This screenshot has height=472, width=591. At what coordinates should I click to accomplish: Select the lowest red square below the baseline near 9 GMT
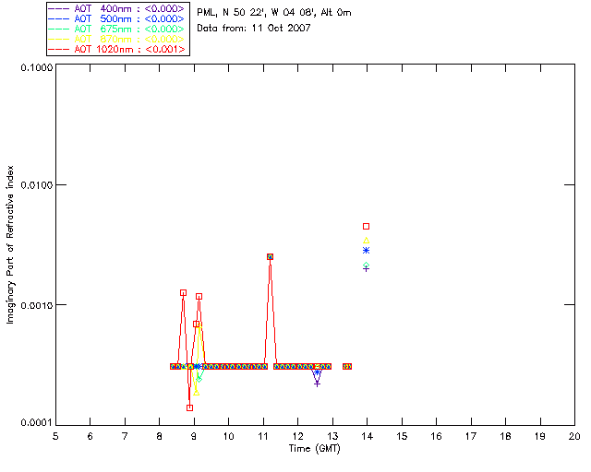pyautogui.click(x=189, y=407)
